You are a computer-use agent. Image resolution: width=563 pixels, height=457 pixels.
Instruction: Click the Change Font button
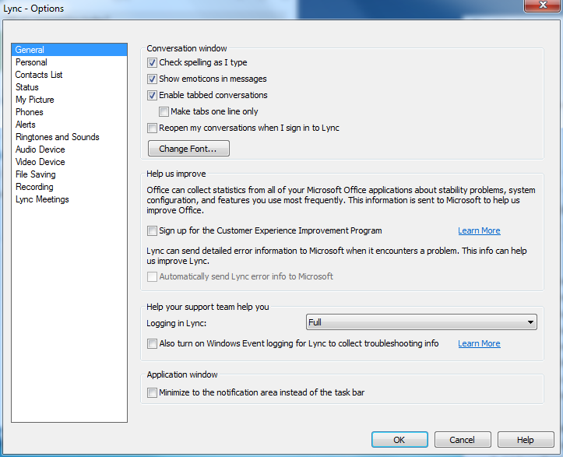click(x=188, y=149)
